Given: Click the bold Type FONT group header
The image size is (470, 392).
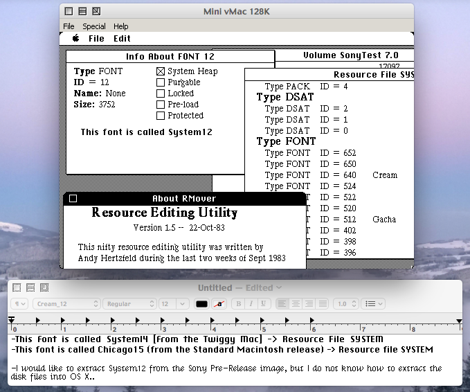Looking at the screenshot, I should pyautogui.click(x=286, y=141).
